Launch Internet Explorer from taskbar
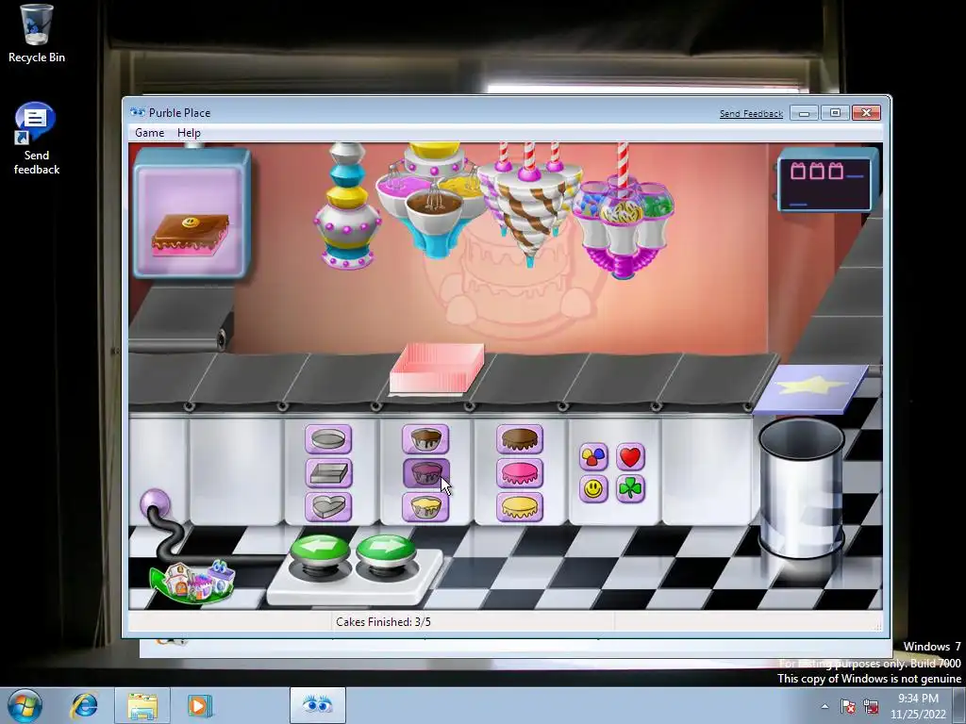This screenshot has height=724, width=966. pyautogui.click(x=84, y=705)
